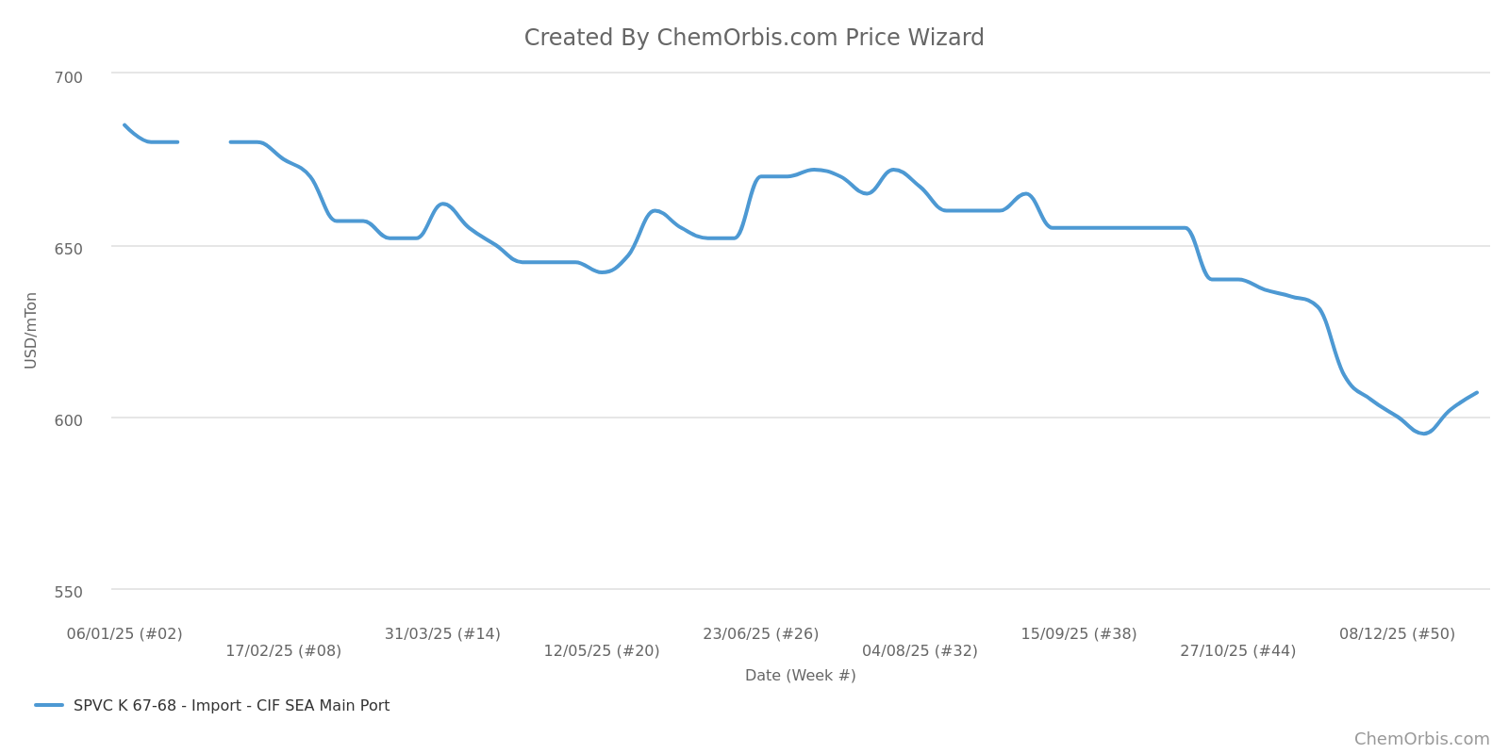The height and width of the screenshot is (754, 1509).
Task: Click the final data point of the price line
Action: (x=1476, y=393)
